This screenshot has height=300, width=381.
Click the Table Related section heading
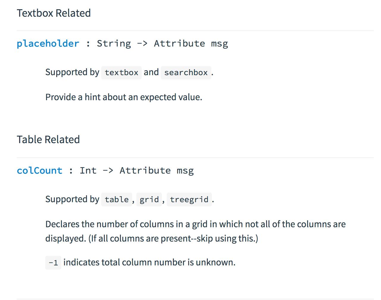(48, 140)
